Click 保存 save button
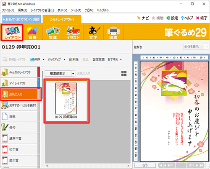Viewport: 210px width, 169px height. (x=35, y=59)
